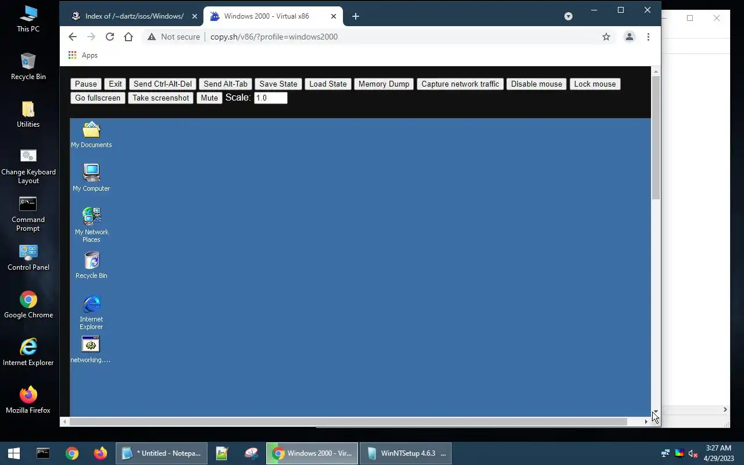Image resolution: width=744 pixels, height=465 pixels.
Task: Open the Windows Start menu
Action: 14,453
